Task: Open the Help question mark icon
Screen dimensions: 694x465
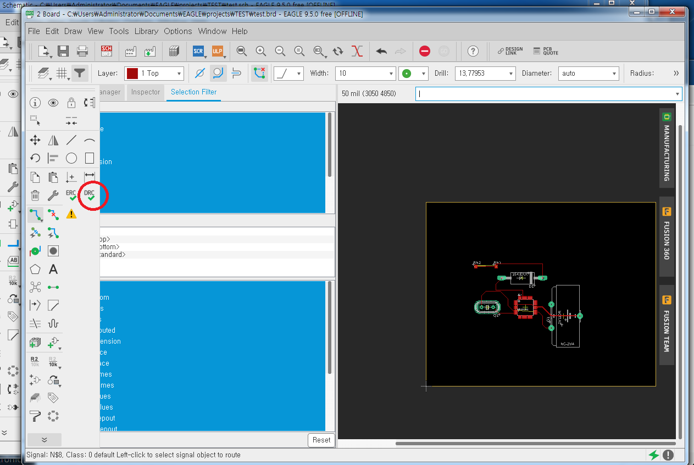Action: point(473,51)
